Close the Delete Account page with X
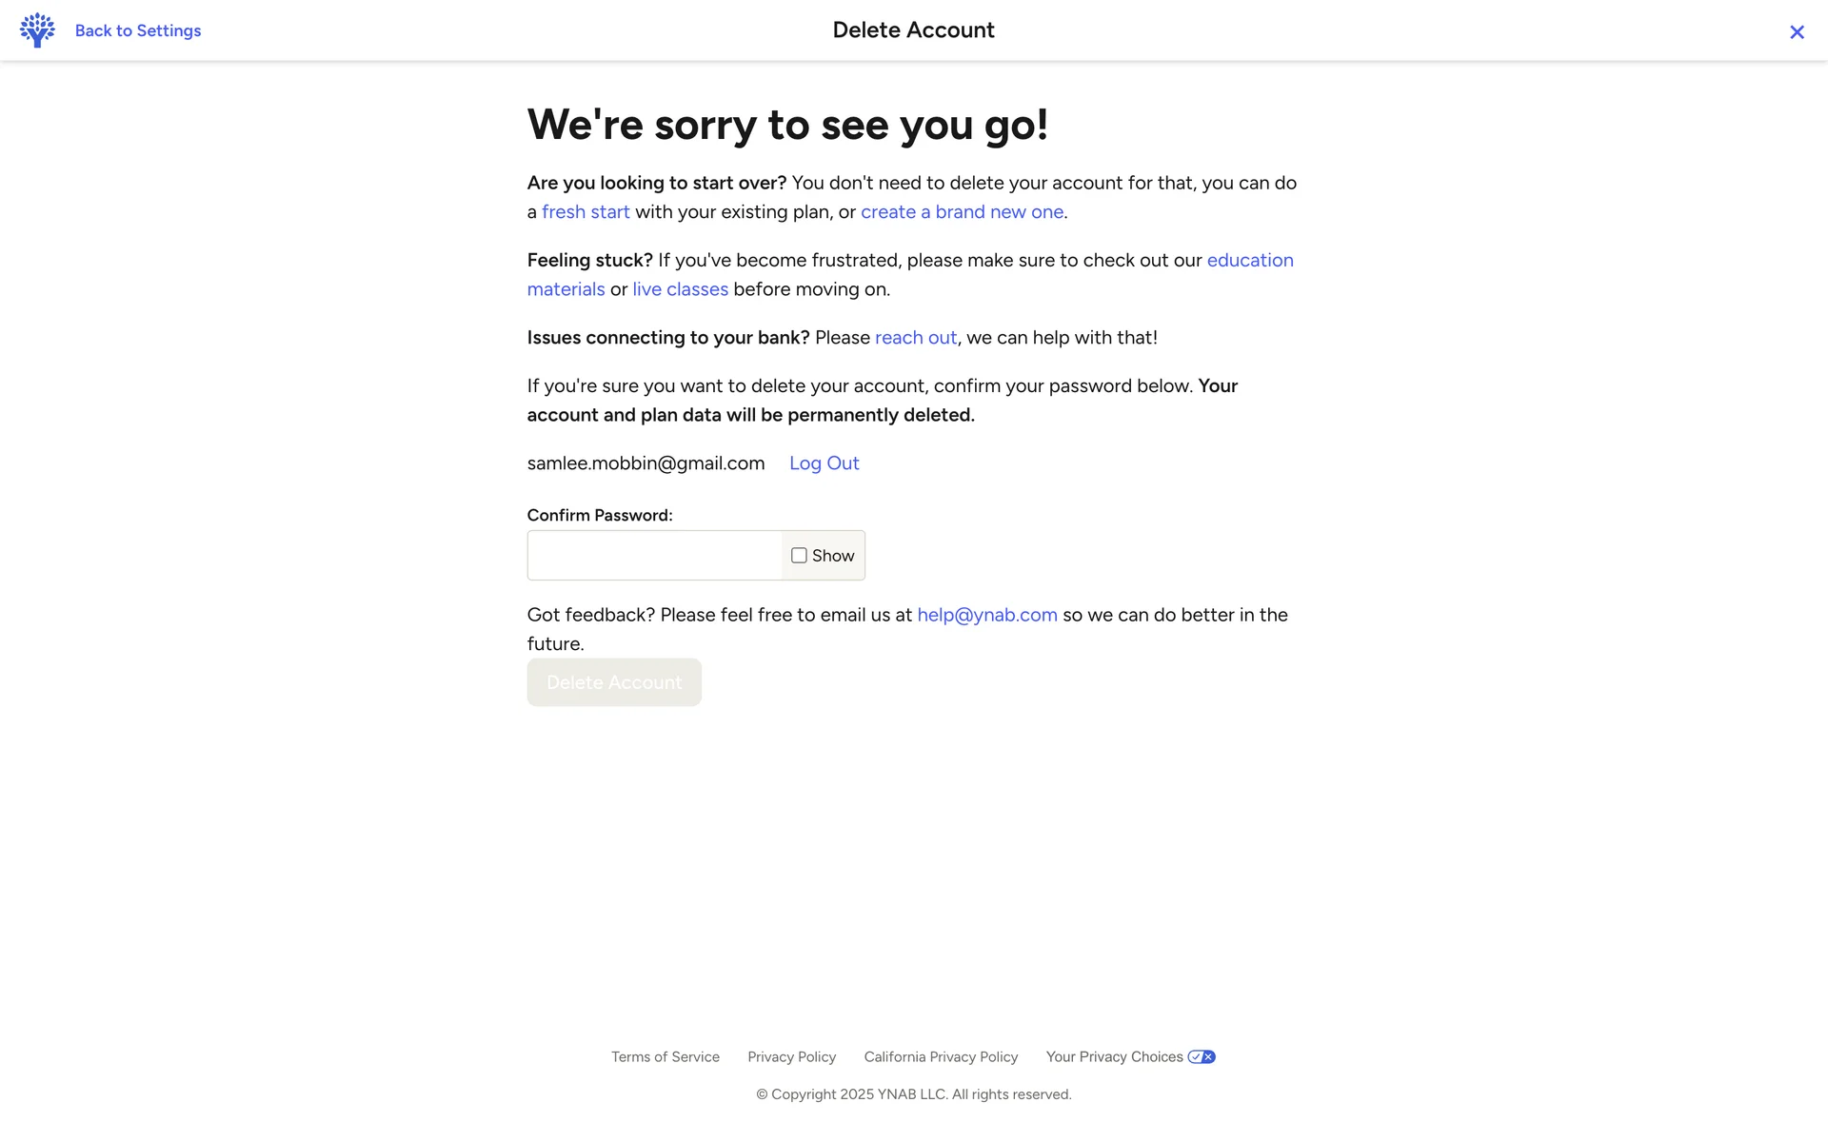The width and height of the screenshot is (1828, 1142). point(1797,32)
